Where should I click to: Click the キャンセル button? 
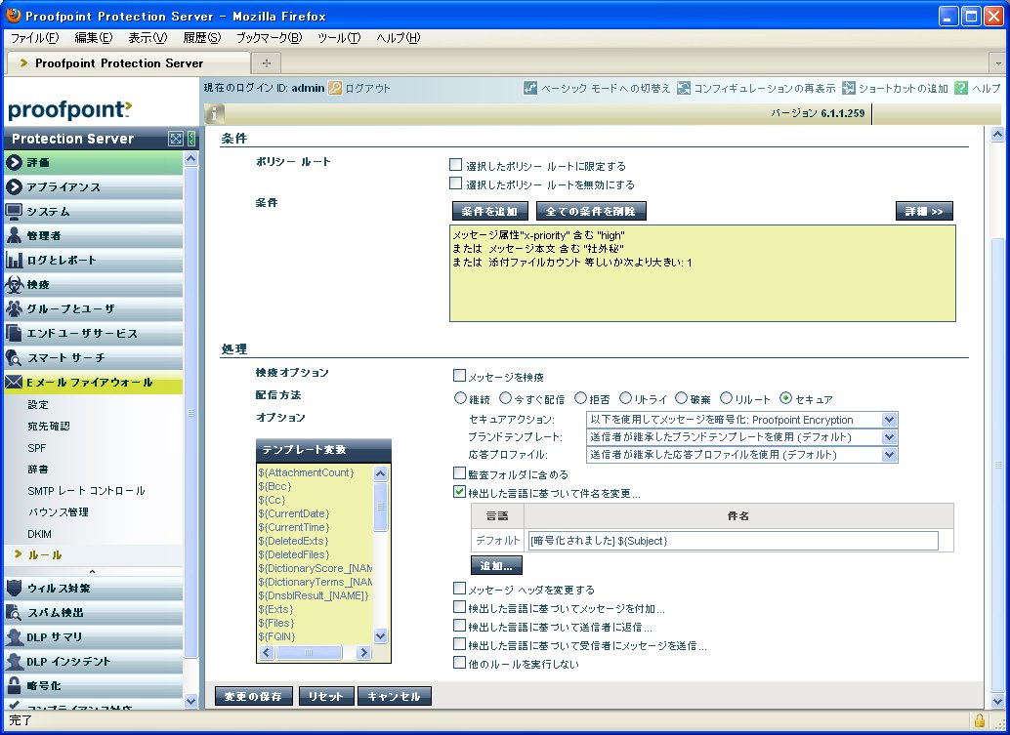395,696
